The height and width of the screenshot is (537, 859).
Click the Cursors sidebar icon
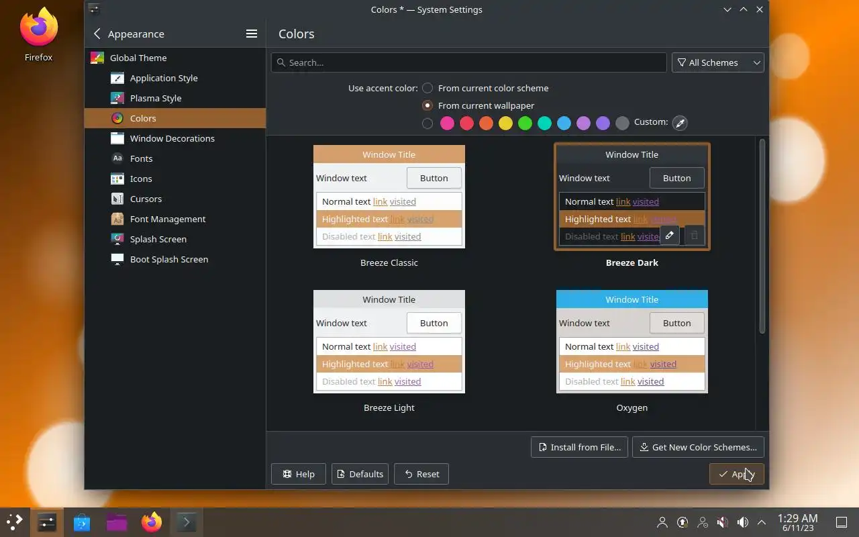(117, 199)
